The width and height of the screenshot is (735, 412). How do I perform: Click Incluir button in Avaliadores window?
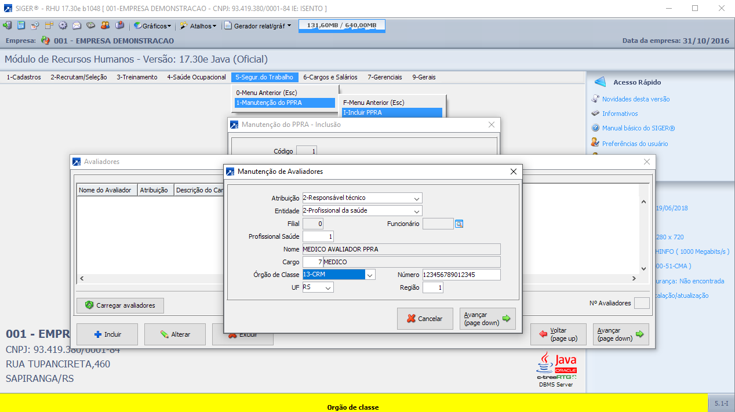107,334
